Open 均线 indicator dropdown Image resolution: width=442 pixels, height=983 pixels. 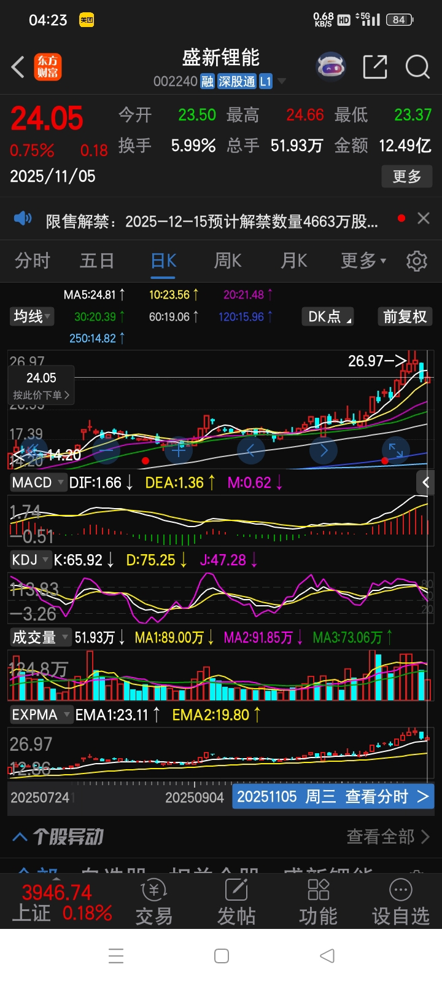point(32,316)
